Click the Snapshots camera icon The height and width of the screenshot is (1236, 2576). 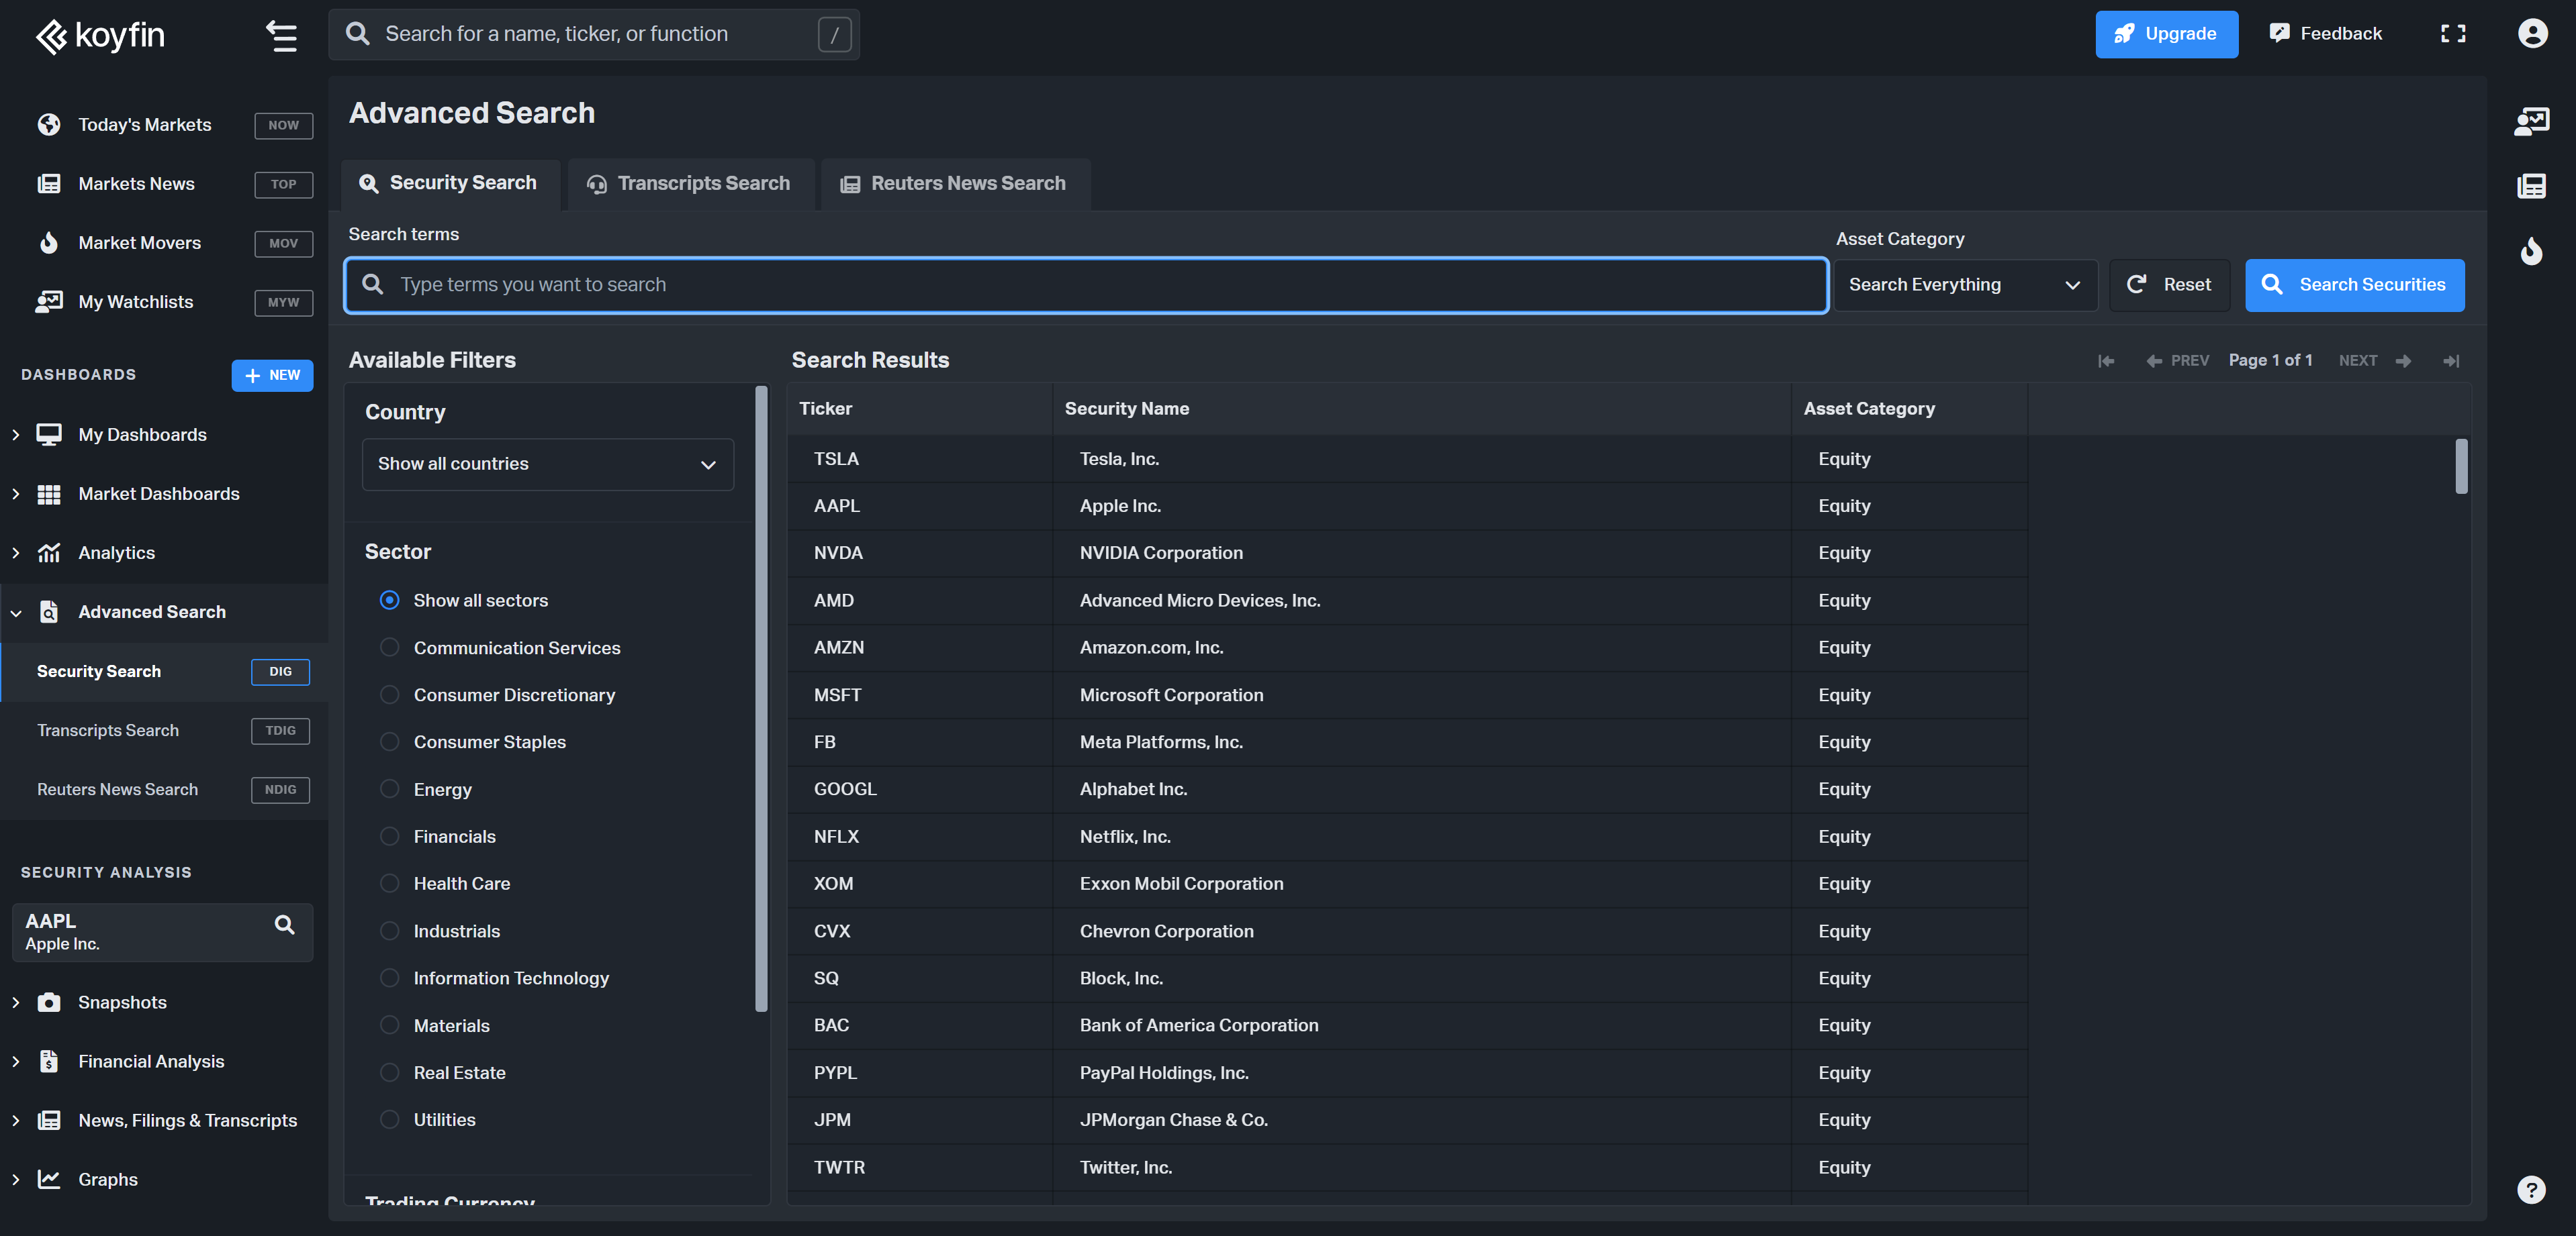(48, 1002)
